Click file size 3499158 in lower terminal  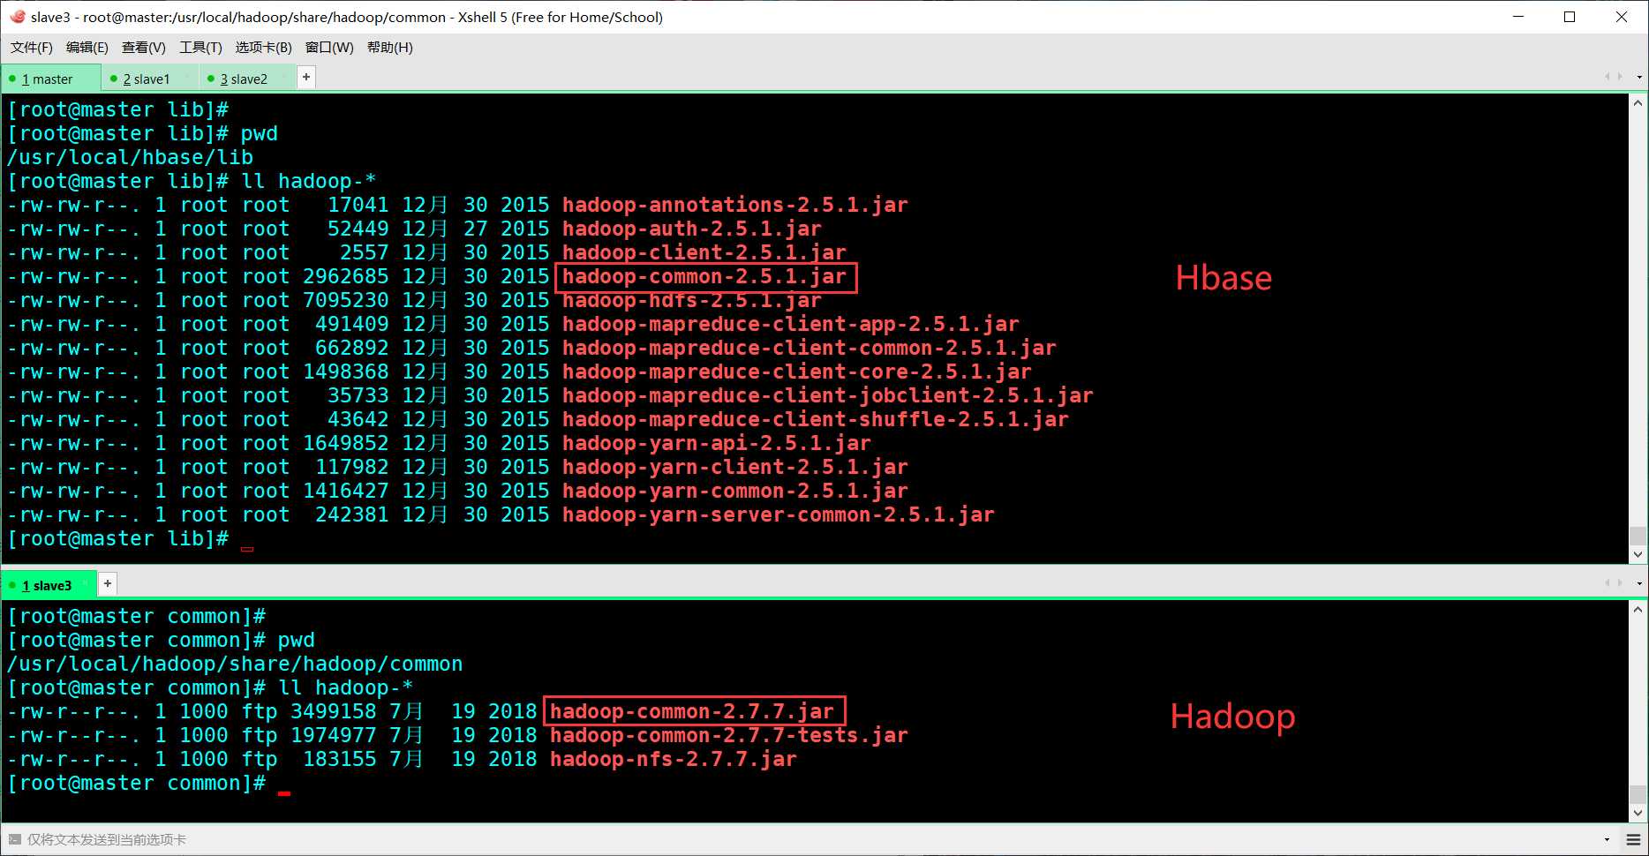(x=333, y=711)
